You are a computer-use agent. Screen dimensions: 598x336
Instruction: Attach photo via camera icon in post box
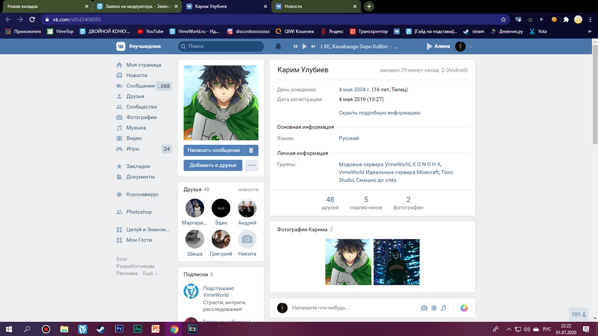pos(424,308)
